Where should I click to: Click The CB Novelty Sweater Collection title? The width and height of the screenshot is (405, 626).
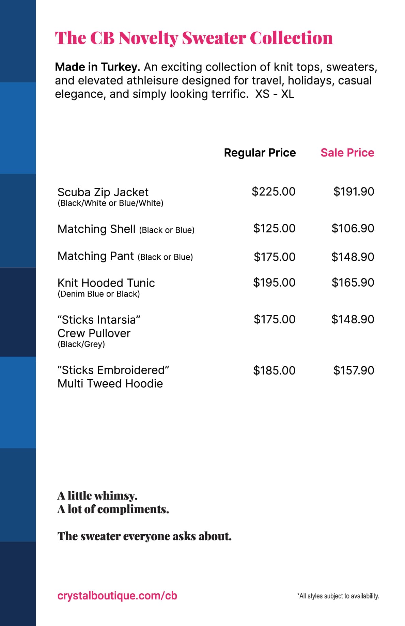click(x=194, y=38)
